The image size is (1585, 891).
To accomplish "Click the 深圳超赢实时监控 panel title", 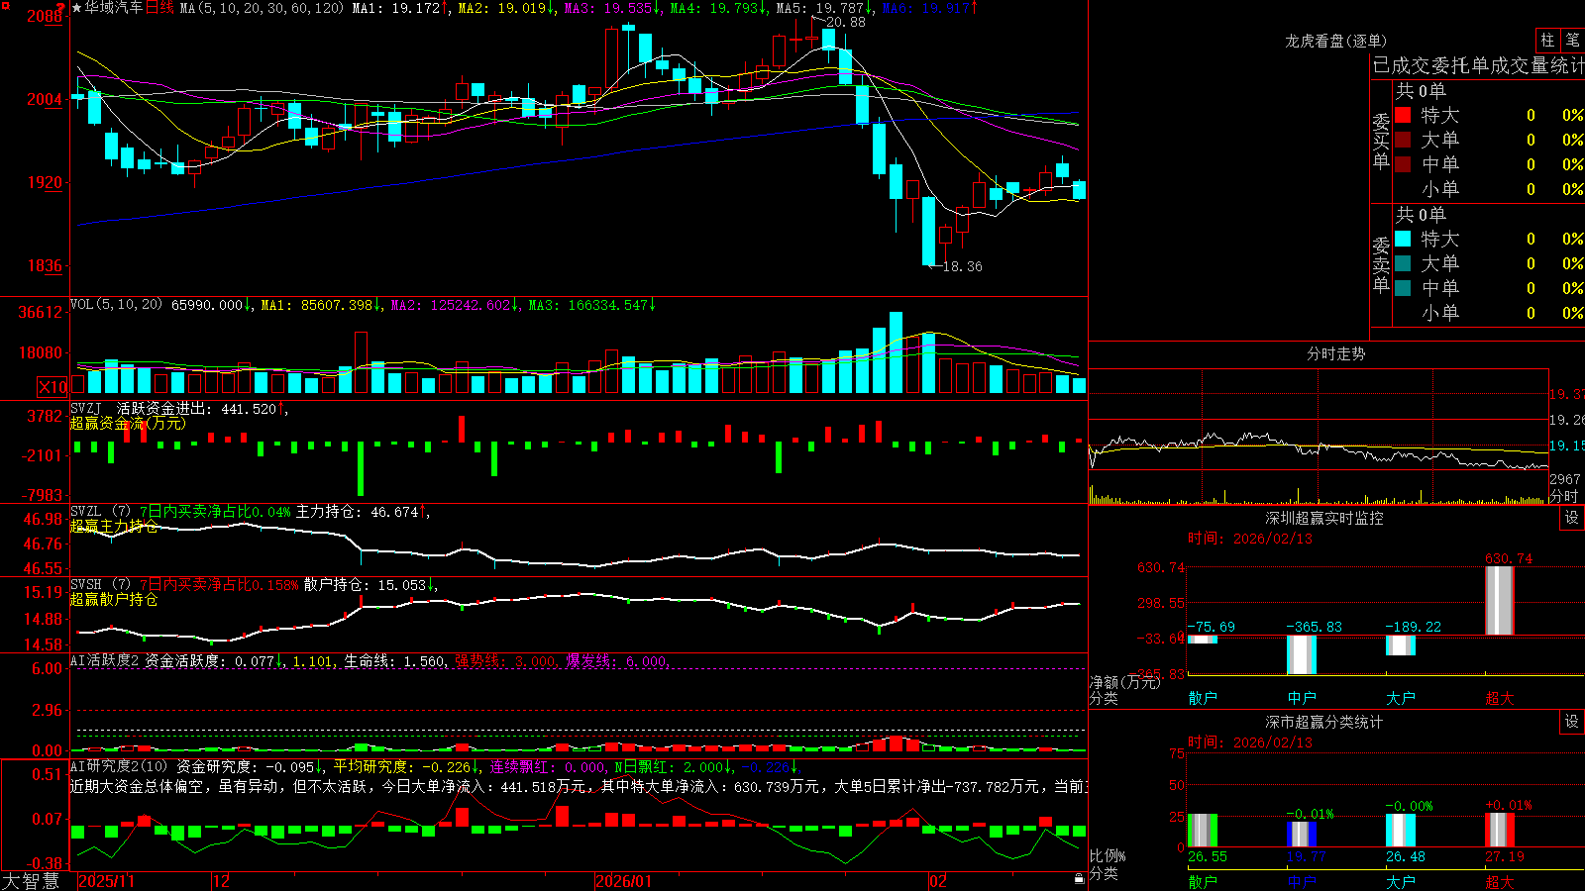I will point(1324,518).
